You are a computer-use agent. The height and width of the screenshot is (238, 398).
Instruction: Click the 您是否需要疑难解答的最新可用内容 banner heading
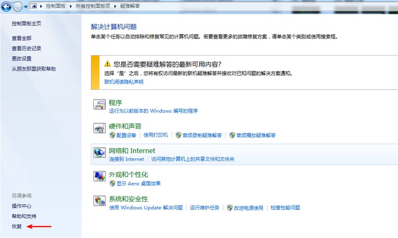click(168, 64)
